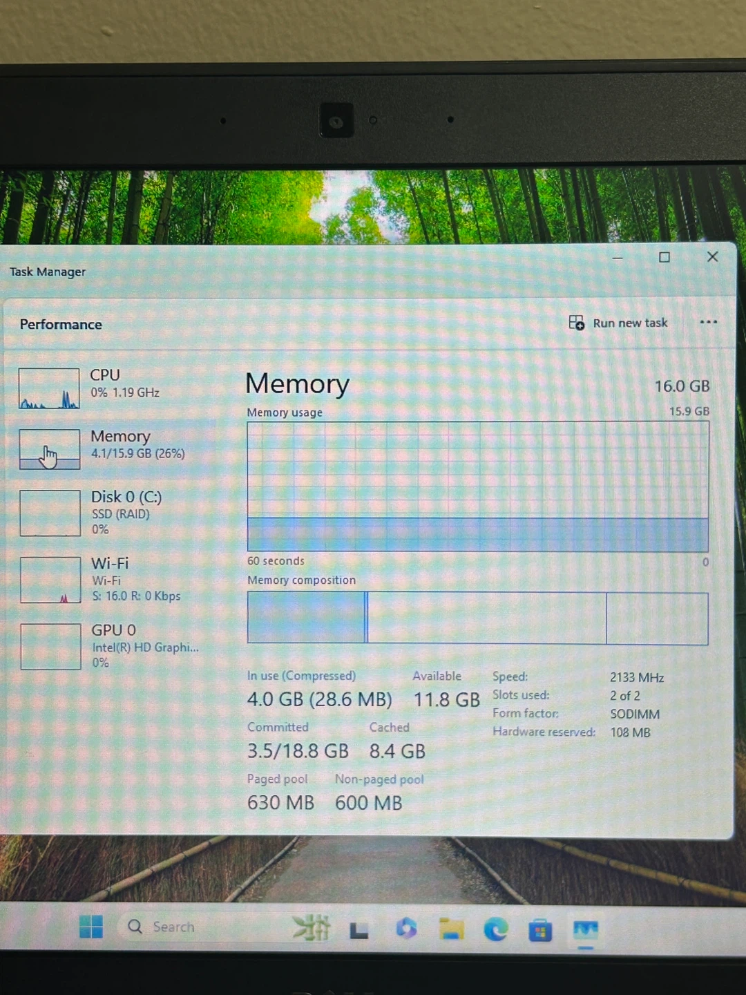
Task: Open the Disk 0 (C:) performance item
Action: coord(111,513)
